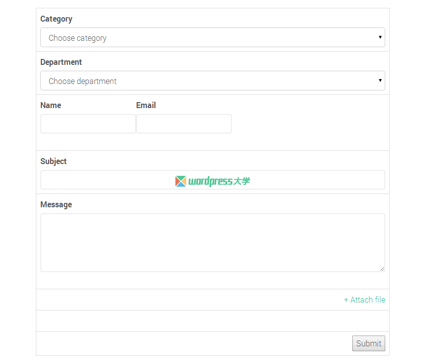The image size is (426, 363).
Task: Click the Email field label
Action: click(x=146, y=105)
